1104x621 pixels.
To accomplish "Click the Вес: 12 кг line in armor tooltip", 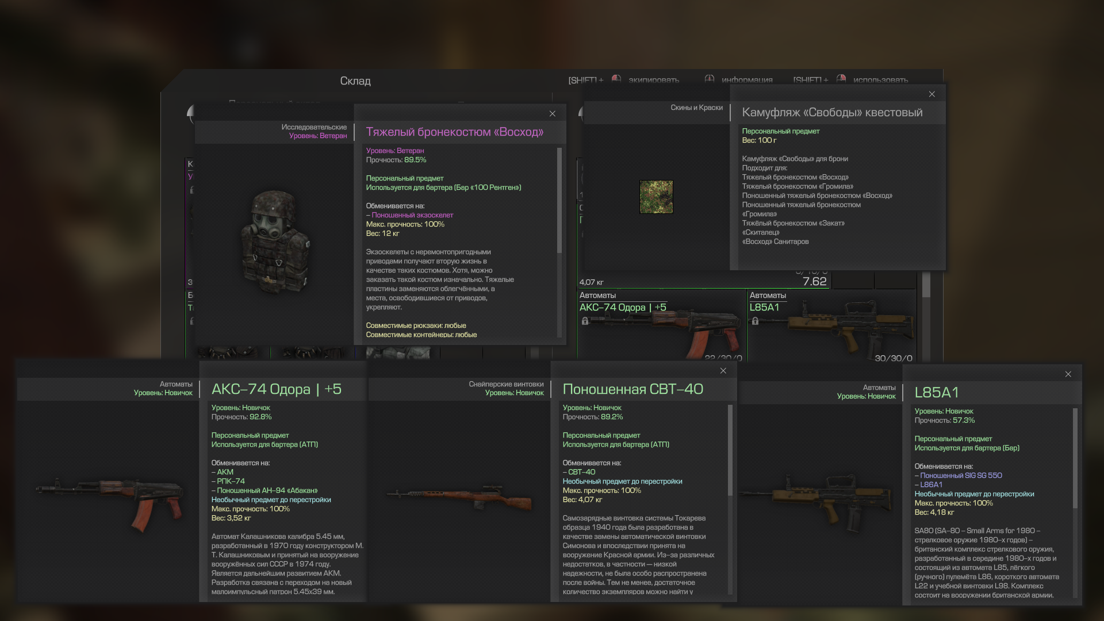I will pos(382,233).
